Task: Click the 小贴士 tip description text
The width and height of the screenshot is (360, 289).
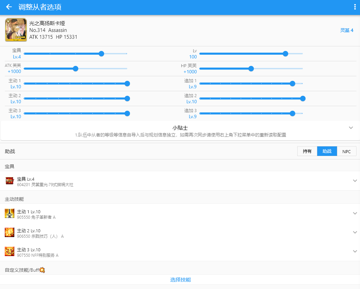Action: (x=180, y=135)
